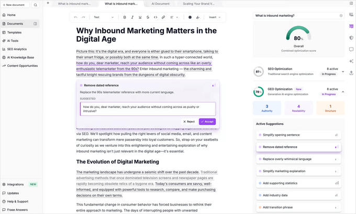Click the strikethrough icon in the toolbar
356x214 pixels.
click(x=148, y=17)
